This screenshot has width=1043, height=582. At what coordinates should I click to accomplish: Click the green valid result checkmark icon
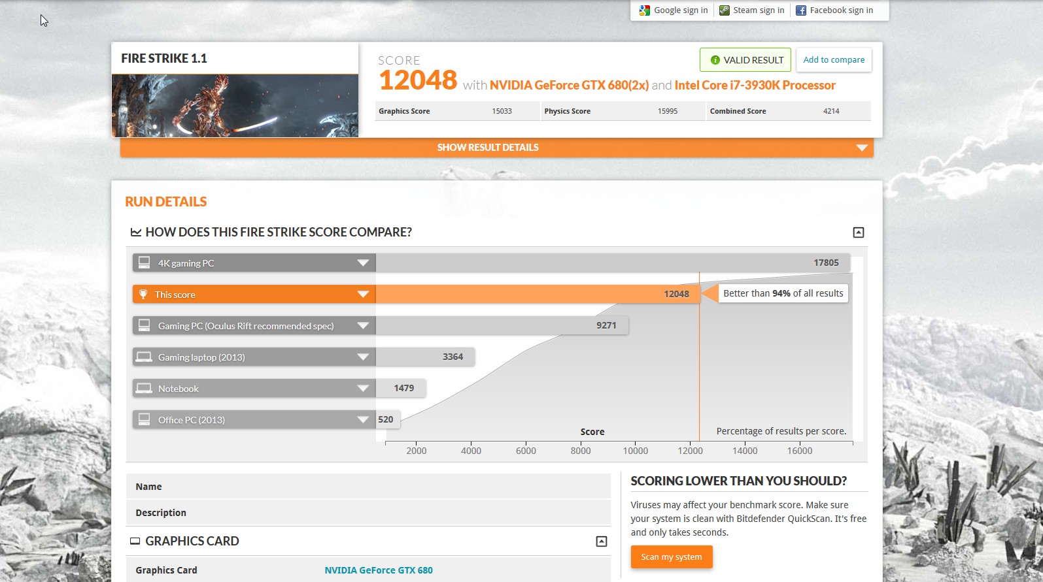point(715,60)
